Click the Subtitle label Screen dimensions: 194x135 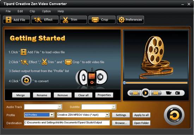[x=75, y=107]
